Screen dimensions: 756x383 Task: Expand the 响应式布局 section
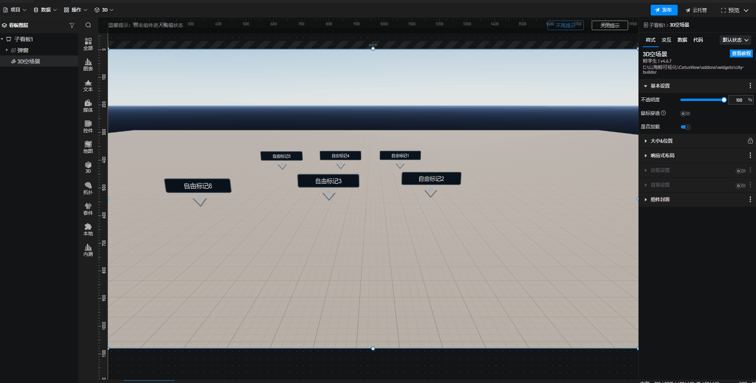tap(662, 156)
